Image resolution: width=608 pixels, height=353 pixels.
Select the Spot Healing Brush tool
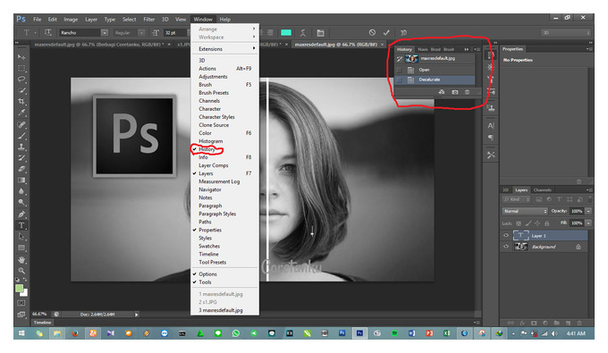coord(21,125)
